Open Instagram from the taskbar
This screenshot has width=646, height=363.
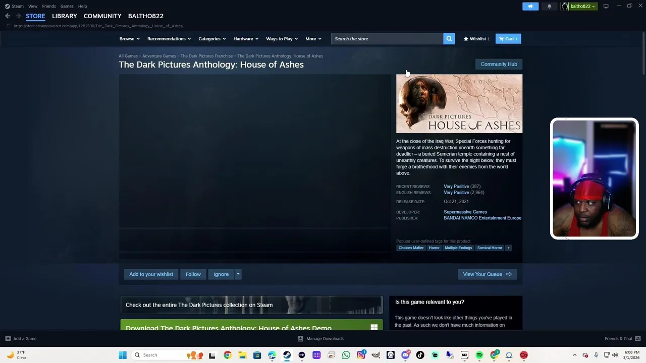pos(361,355)
